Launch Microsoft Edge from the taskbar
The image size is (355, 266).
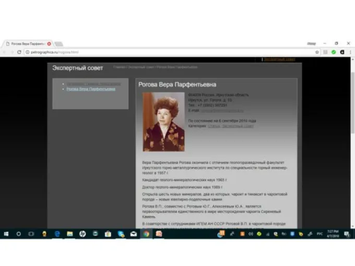[57, 234]
